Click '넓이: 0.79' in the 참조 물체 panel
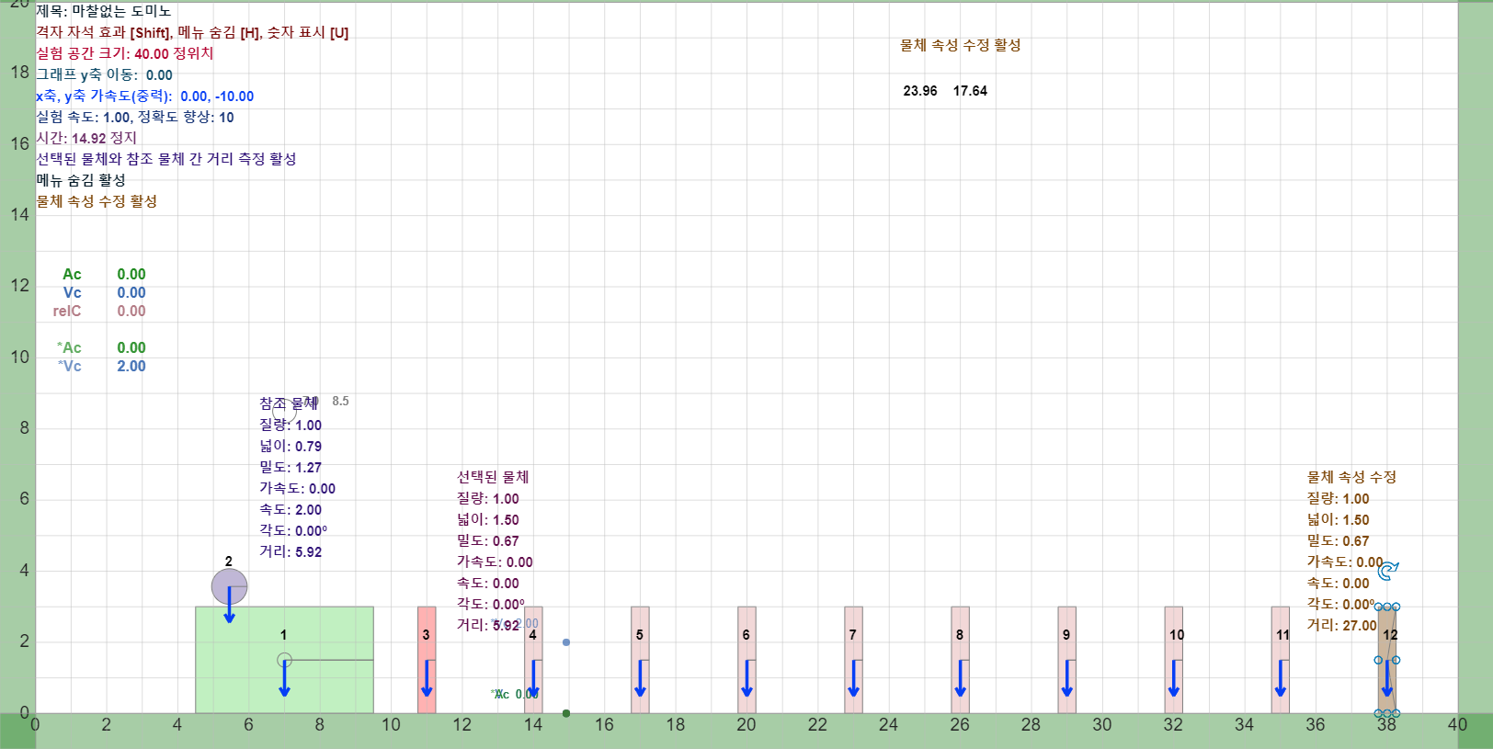Viewport: 1493px width, 749px height. [x=291, y=446]
